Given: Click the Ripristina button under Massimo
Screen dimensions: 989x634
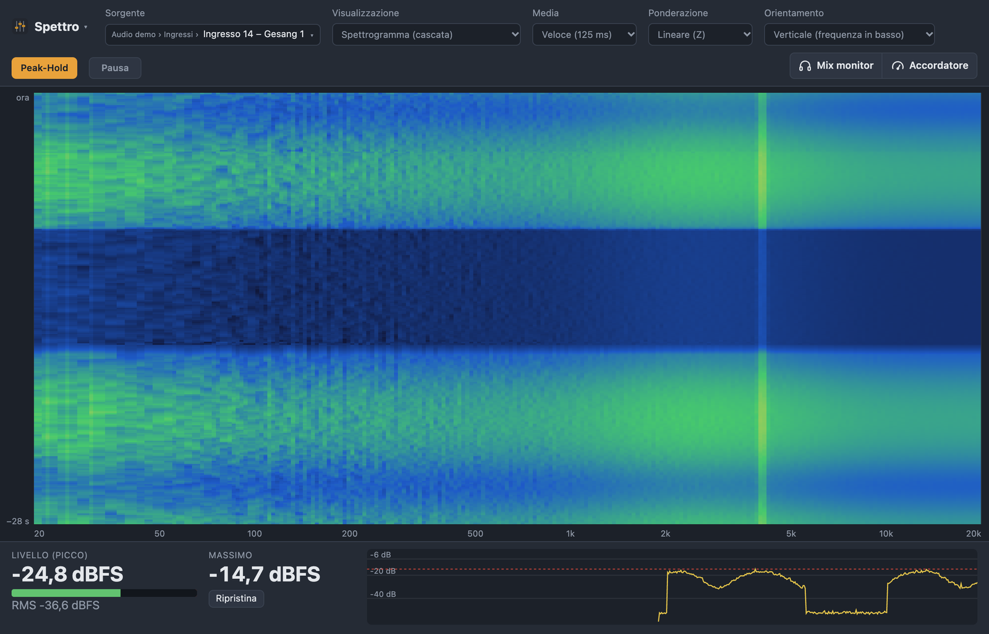Looking at the screenshot, I should coord(236,599).
